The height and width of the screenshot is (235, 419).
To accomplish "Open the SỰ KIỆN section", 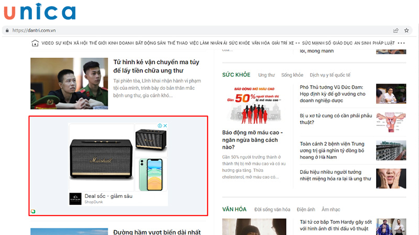I will coord(63,43).
